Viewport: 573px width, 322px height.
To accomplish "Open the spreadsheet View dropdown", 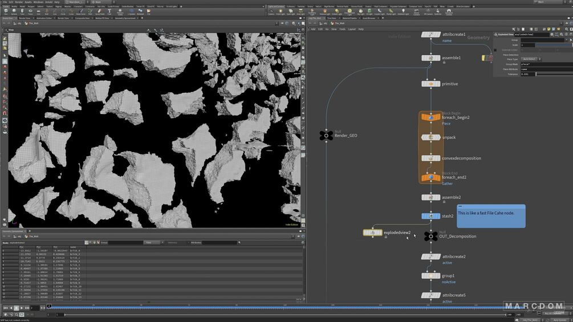I will click(x=152, y=242).
